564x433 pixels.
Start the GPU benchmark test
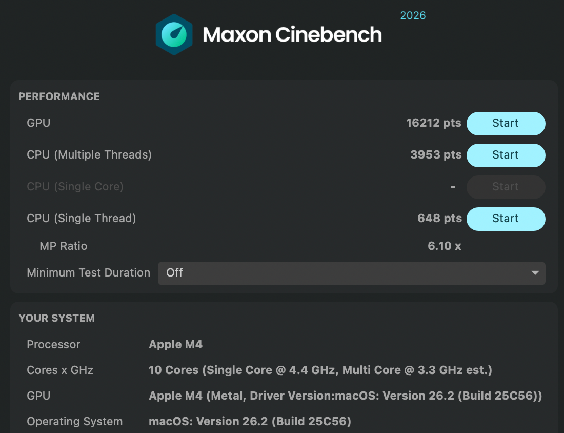point(506,124)
